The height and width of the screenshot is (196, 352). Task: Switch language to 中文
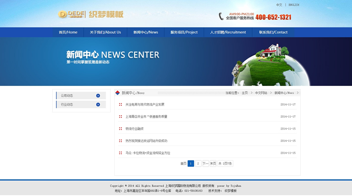tap(279, 5)
